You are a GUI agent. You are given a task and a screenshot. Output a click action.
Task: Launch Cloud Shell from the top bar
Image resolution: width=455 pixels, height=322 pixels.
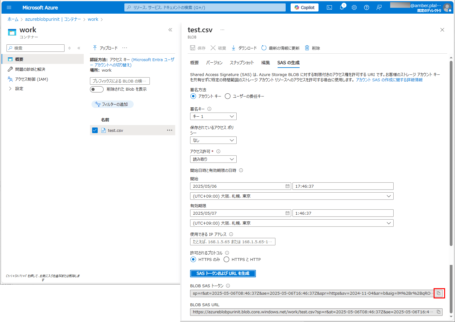click(329, 7)
